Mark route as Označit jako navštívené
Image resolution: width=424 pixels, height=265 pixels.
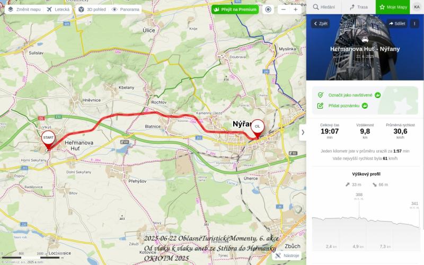(x=349, y=95)
